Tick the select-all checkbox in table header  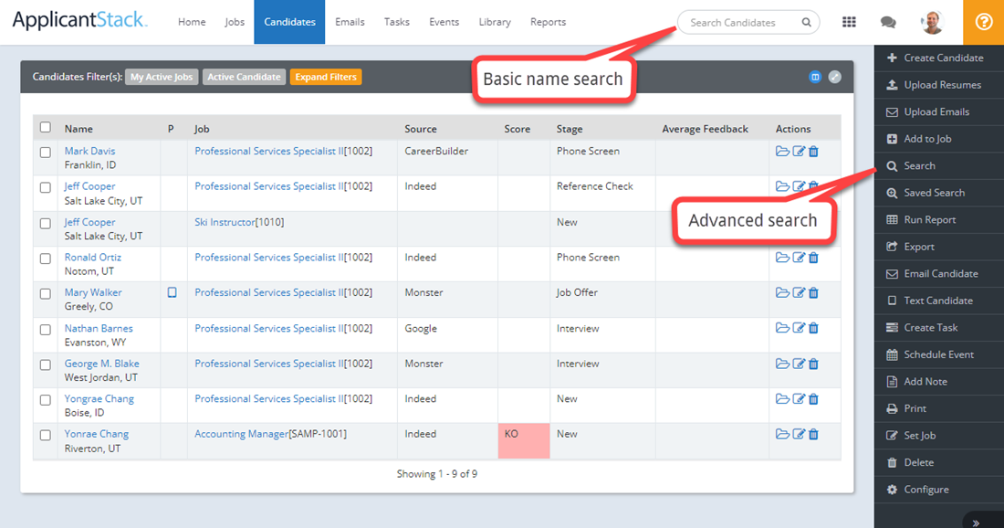click(46, 128)
